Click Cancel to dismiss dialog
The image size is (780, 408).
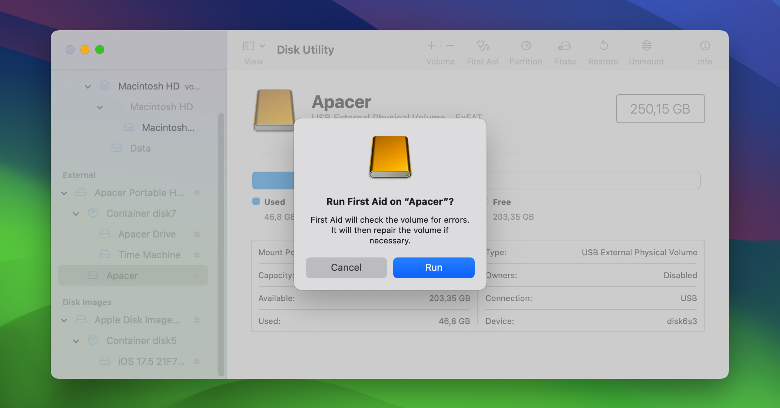click(x=346, y=267)
